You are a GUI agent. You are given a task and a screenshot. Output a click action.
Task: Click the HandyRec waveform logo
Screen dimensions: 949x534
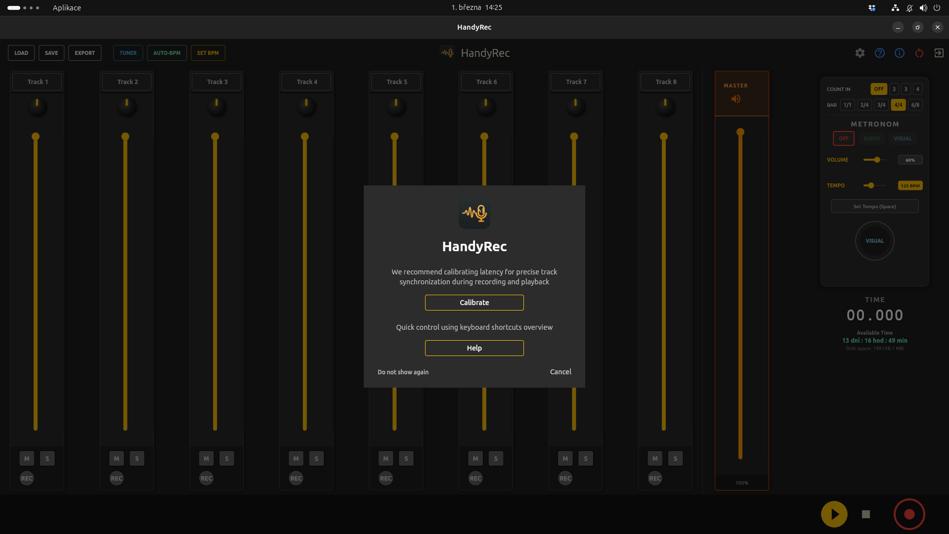pos(446,52)
